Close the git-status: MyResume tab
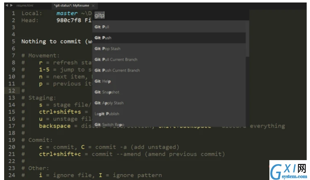This screenshot has height=180, width=310. pyautogui.click(x=93, y=6)
